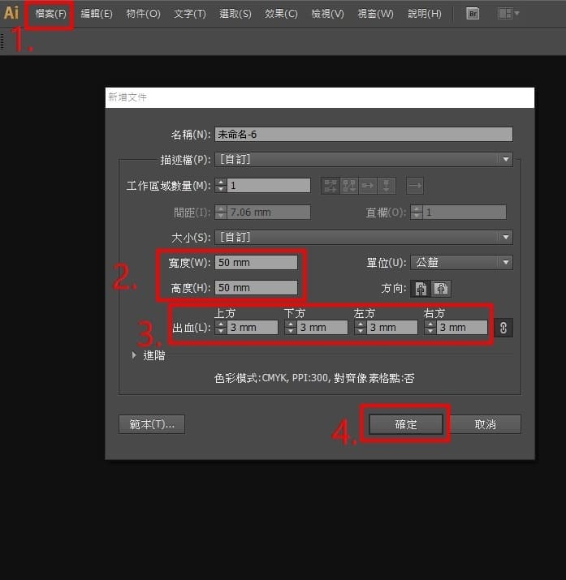Click the 下方 bottom bleed field

322,328
